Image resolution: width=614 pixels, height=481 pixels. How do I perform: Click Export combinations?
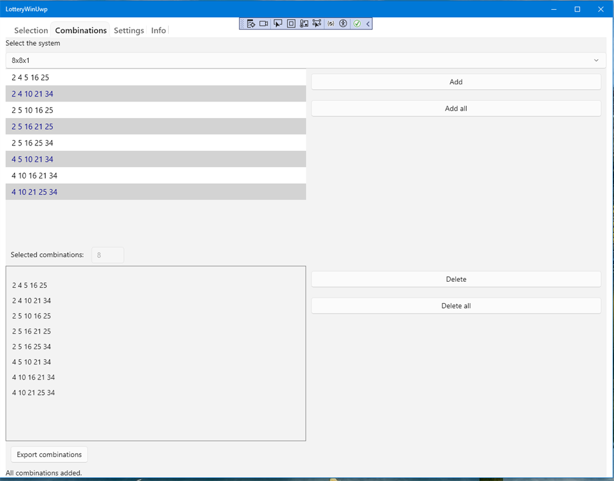(49, 454)
